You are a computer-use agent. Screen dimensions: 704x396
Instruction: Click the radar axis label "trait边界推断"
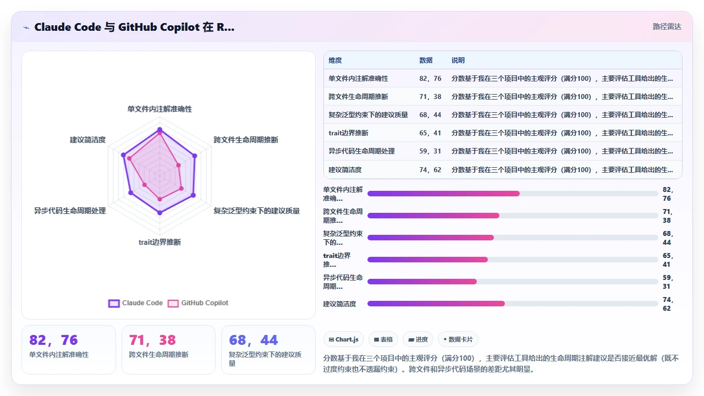[x=159, y=242]
